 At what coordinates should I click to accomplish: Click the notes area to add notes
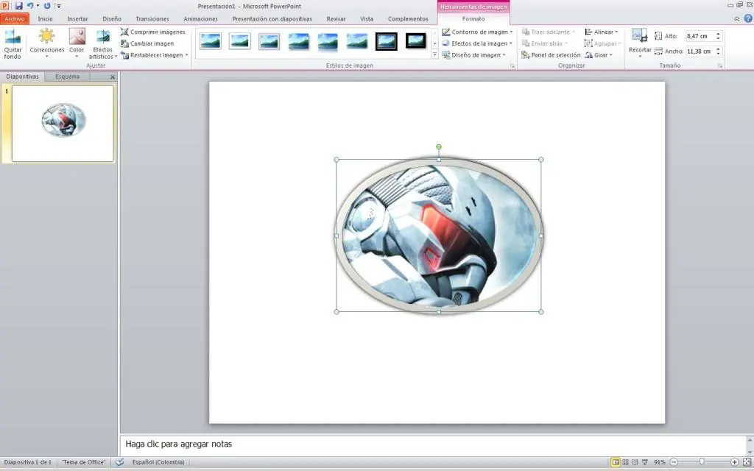click(x=433, y=444)
